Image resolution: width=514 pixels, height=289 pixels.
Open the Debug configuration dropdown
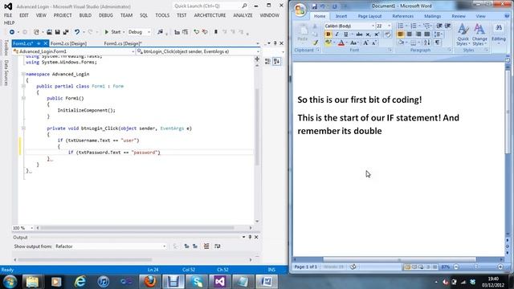tap(139, 32)
